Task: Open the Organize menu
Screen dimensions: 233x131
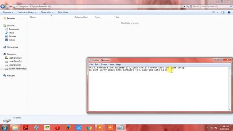Action: click(8, 12)
